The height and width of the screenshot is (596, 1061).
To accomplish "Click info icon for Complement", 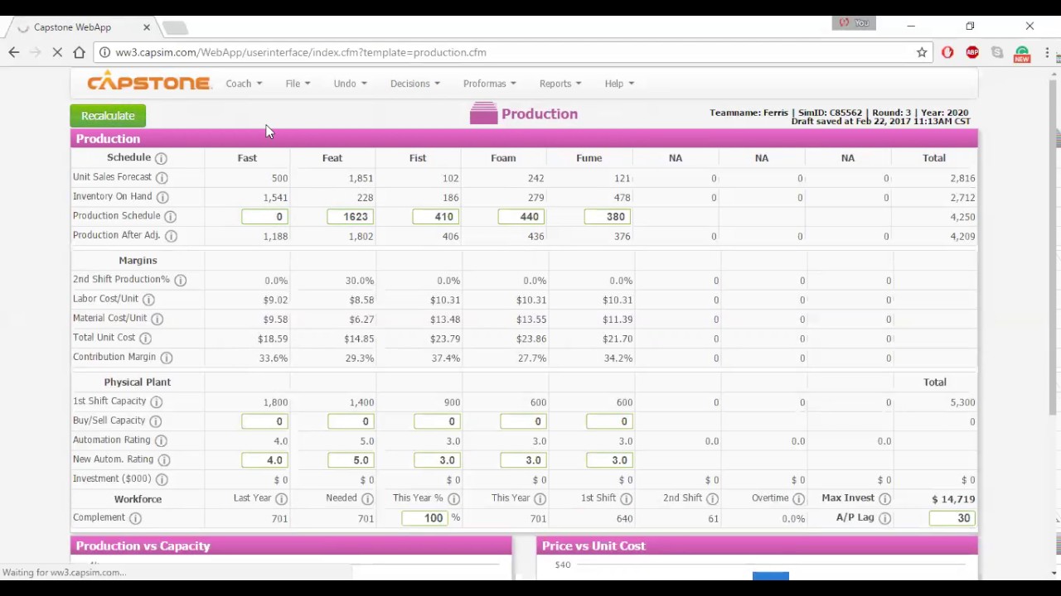I will [135, 518].
